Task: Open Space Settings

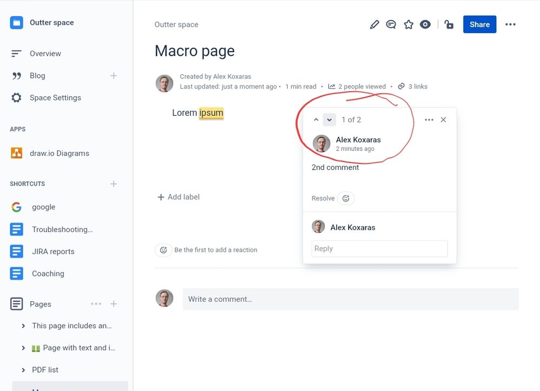Action: click(x=55, y=97)
